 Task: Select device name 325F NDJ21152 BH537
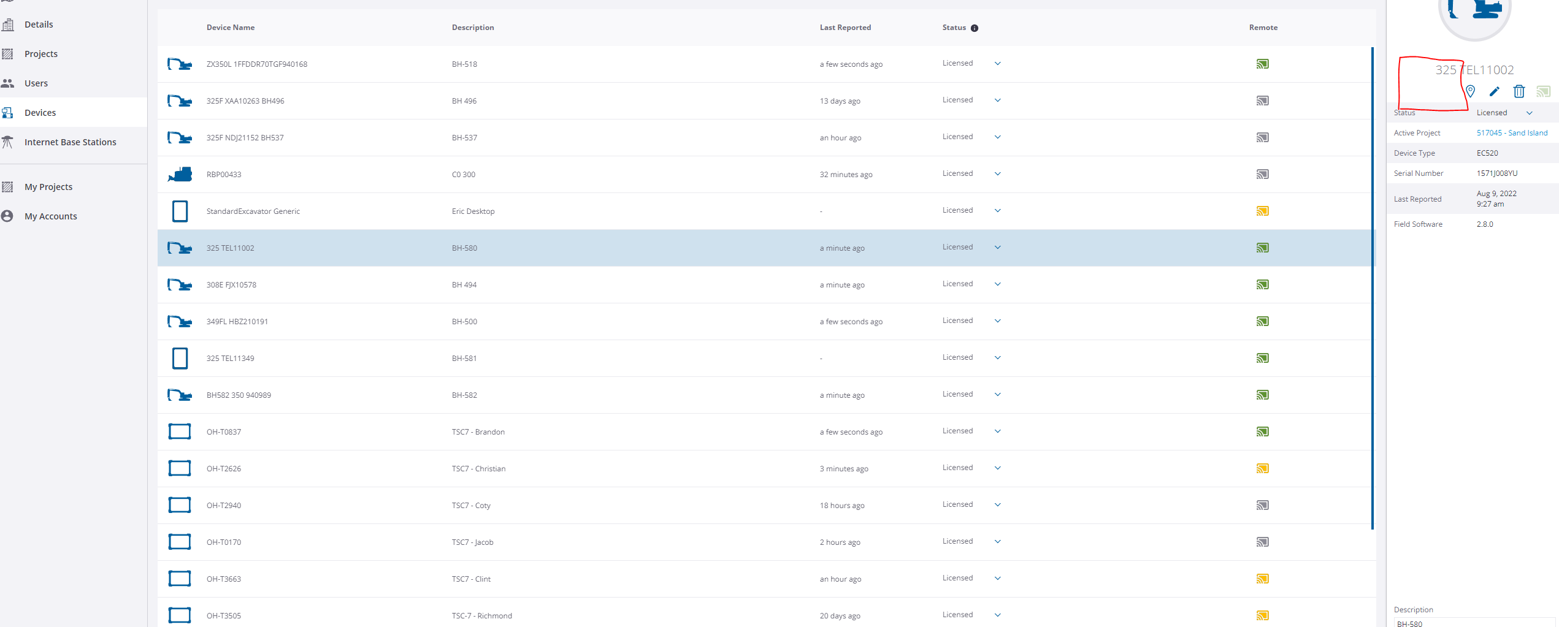pyautogui.click(x=245, y=138)
